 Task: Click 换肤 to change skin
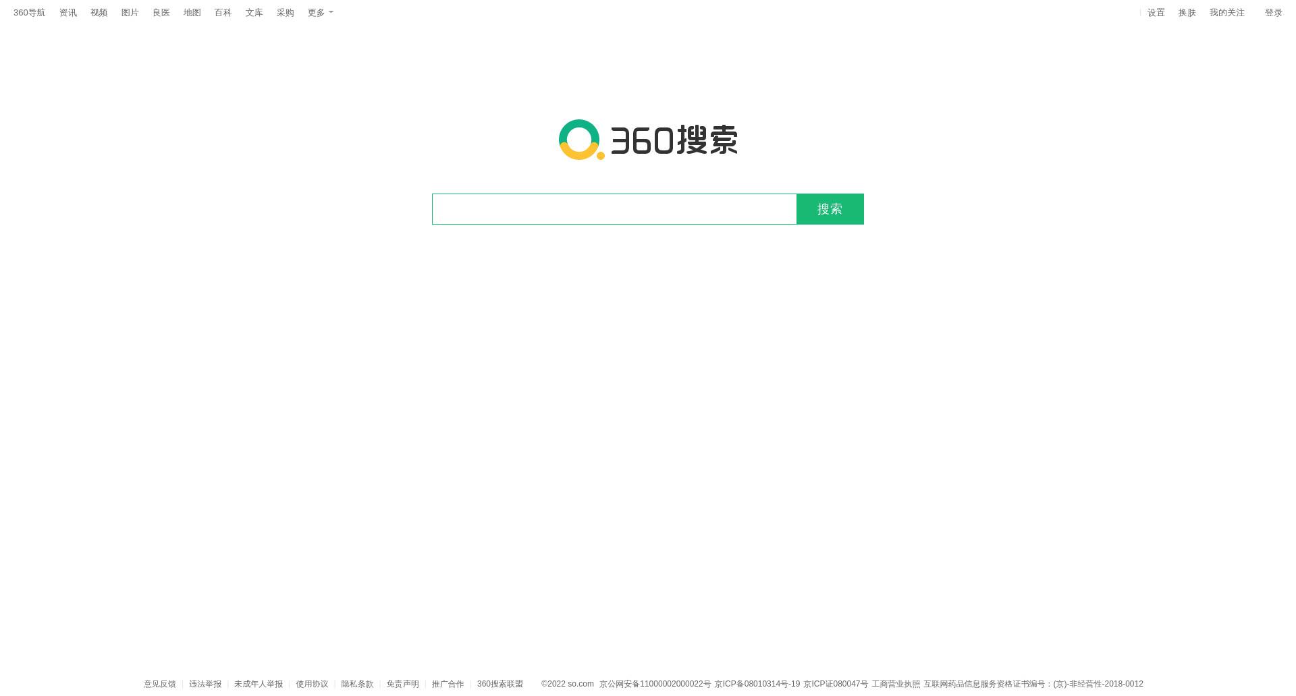pos(1187,13)
